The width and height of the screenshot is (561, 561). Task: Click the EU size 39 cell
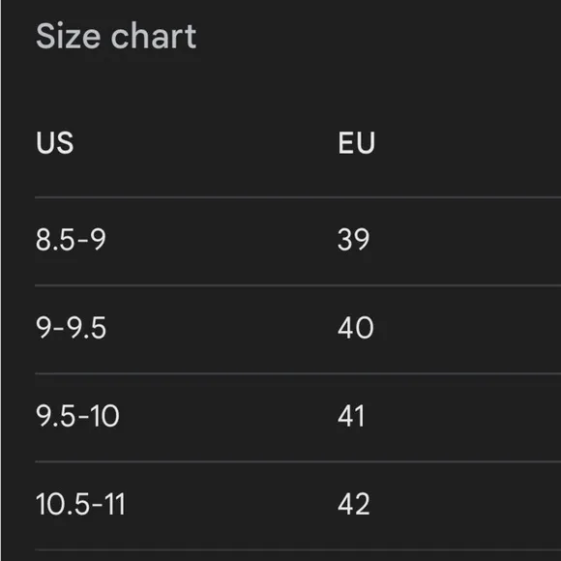tap(353, 239)
